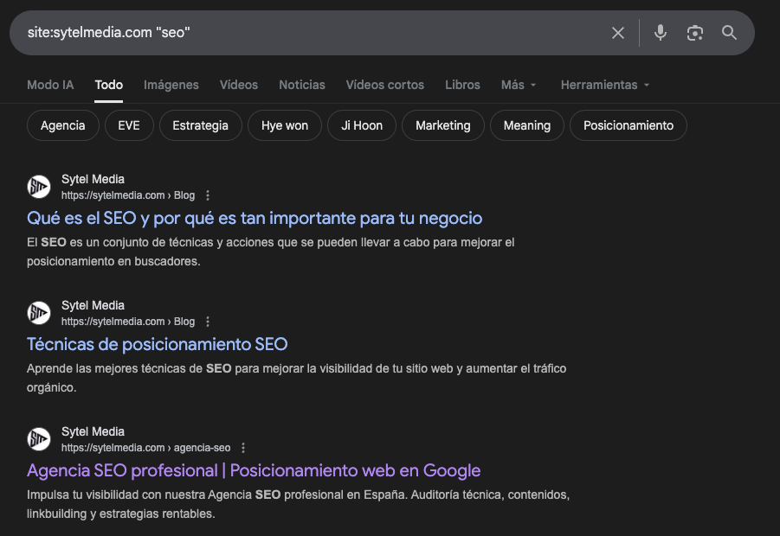Click the search magnifying glass icon
780x536 pixels.
729,32
